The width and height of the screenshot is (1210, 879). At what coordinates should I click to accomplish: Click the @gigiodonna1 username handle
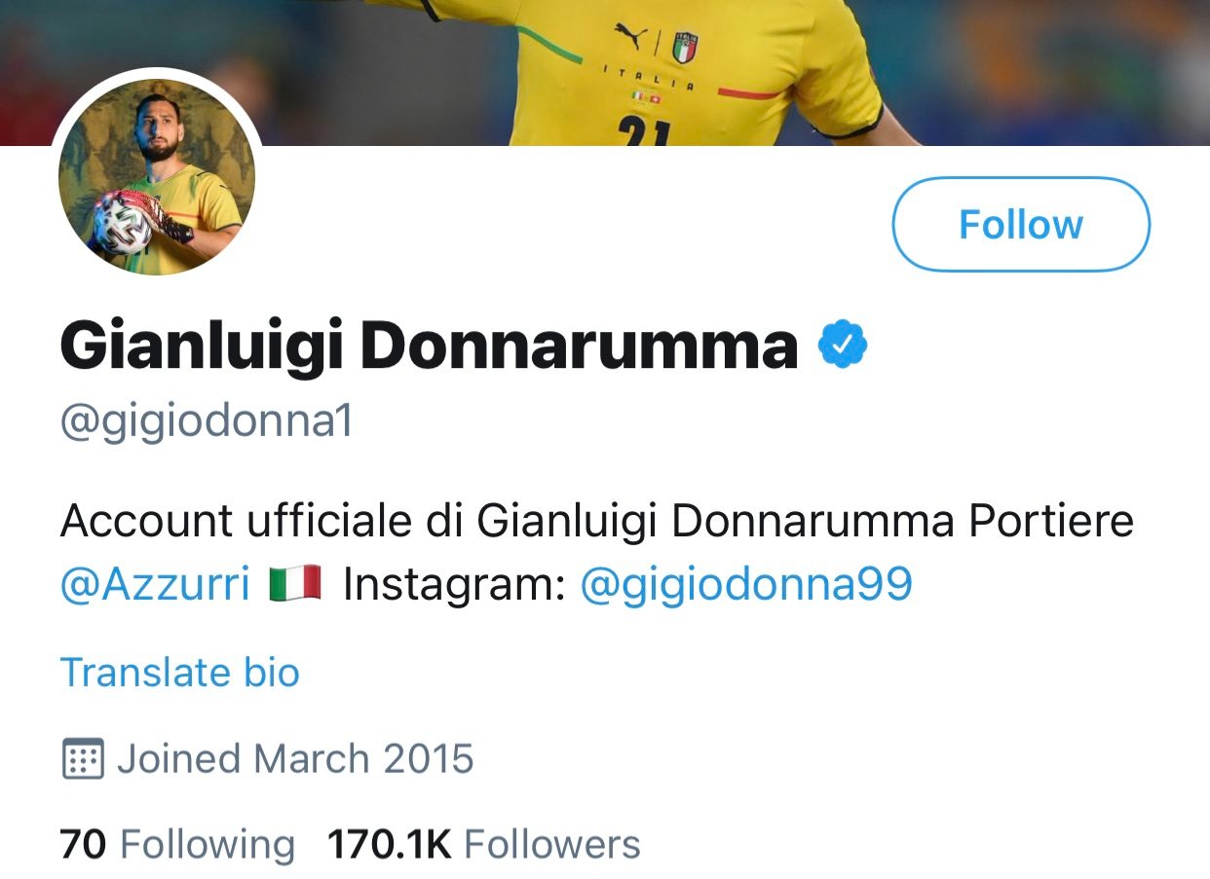(206, 421)
